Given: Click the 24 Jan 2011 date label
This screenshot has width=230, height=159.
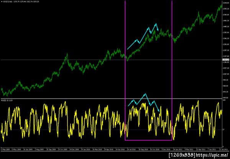Looking at the screenshot, I should click(x=178, y=150).
